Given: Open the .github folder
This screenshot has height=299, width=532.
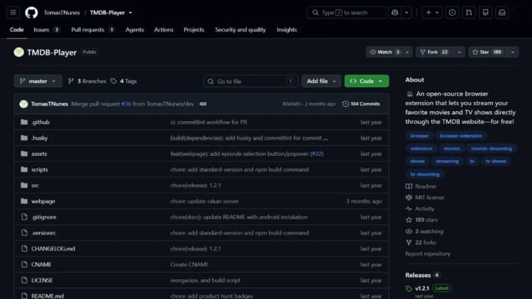Looking at the screenshot, I should [x=40, y=122].
